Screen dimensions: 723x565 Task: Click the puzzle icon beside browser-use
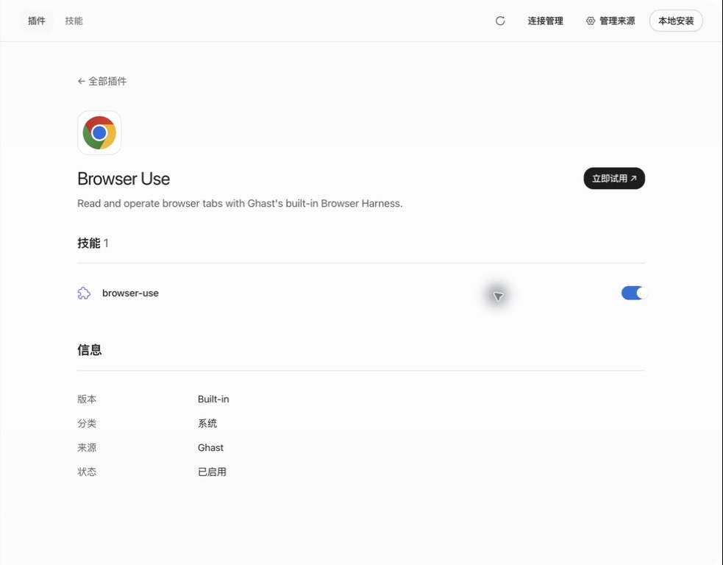click(x=84, y=293)
